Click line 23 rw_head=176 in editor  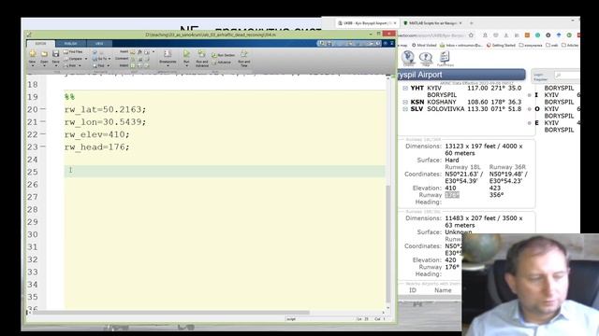point(97,147)
